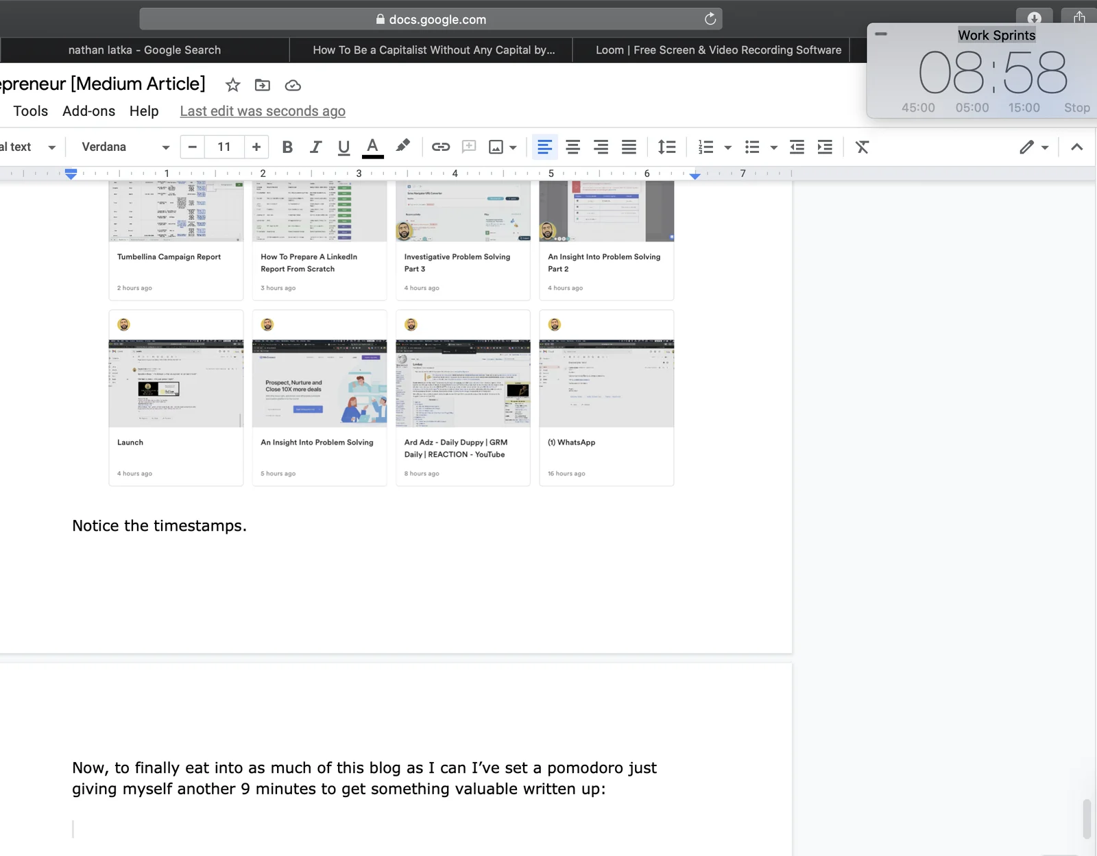Expand the numbered list options arrow

click(727, 147)
